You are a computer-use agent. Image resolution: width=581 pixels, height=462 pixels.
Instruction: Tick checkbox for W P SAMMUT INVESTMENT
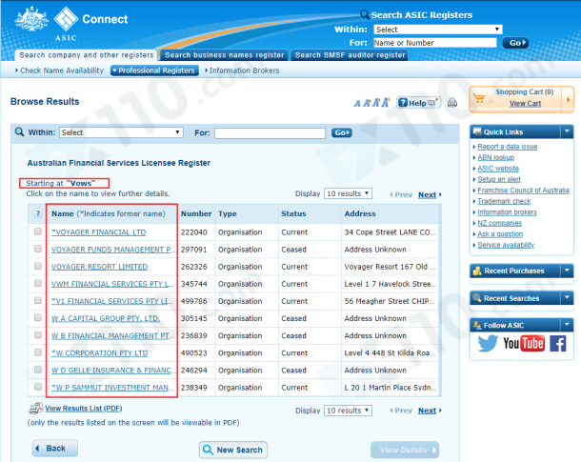pos(38,387)
